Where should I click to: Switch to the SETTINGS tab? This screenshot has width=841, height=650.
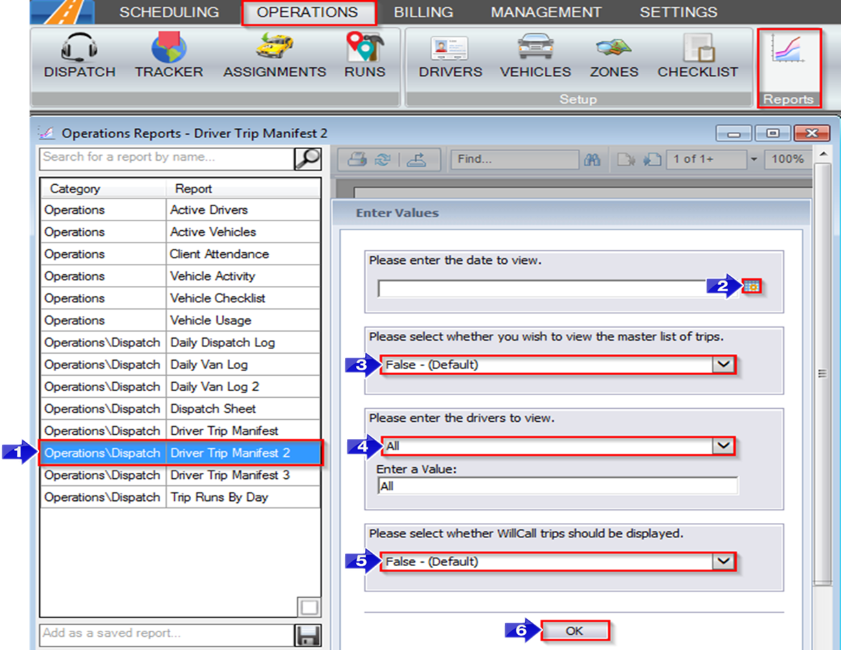click(678, 12)
